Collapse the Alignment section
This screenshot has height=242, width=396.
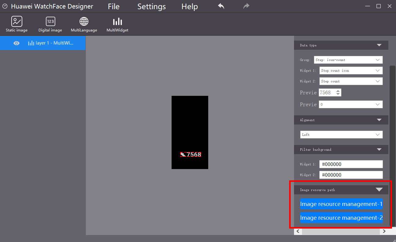[x=379, y=120]
